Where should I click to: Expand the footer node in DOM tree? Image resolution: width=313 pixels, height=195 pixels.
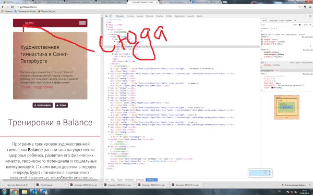(x=109, y=154)
